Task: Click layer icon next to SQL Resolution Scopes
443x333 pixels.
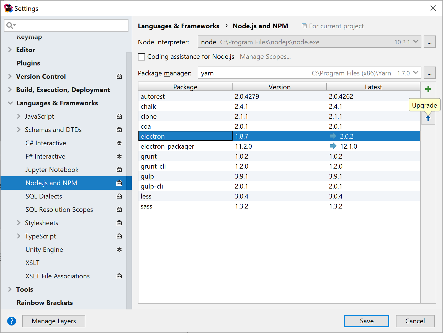Action: tap(119, 210)
